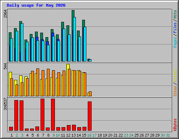The image size is (179, 139).
Task: Click the 544 axis value for visits
Action: (x=5, y=66)
